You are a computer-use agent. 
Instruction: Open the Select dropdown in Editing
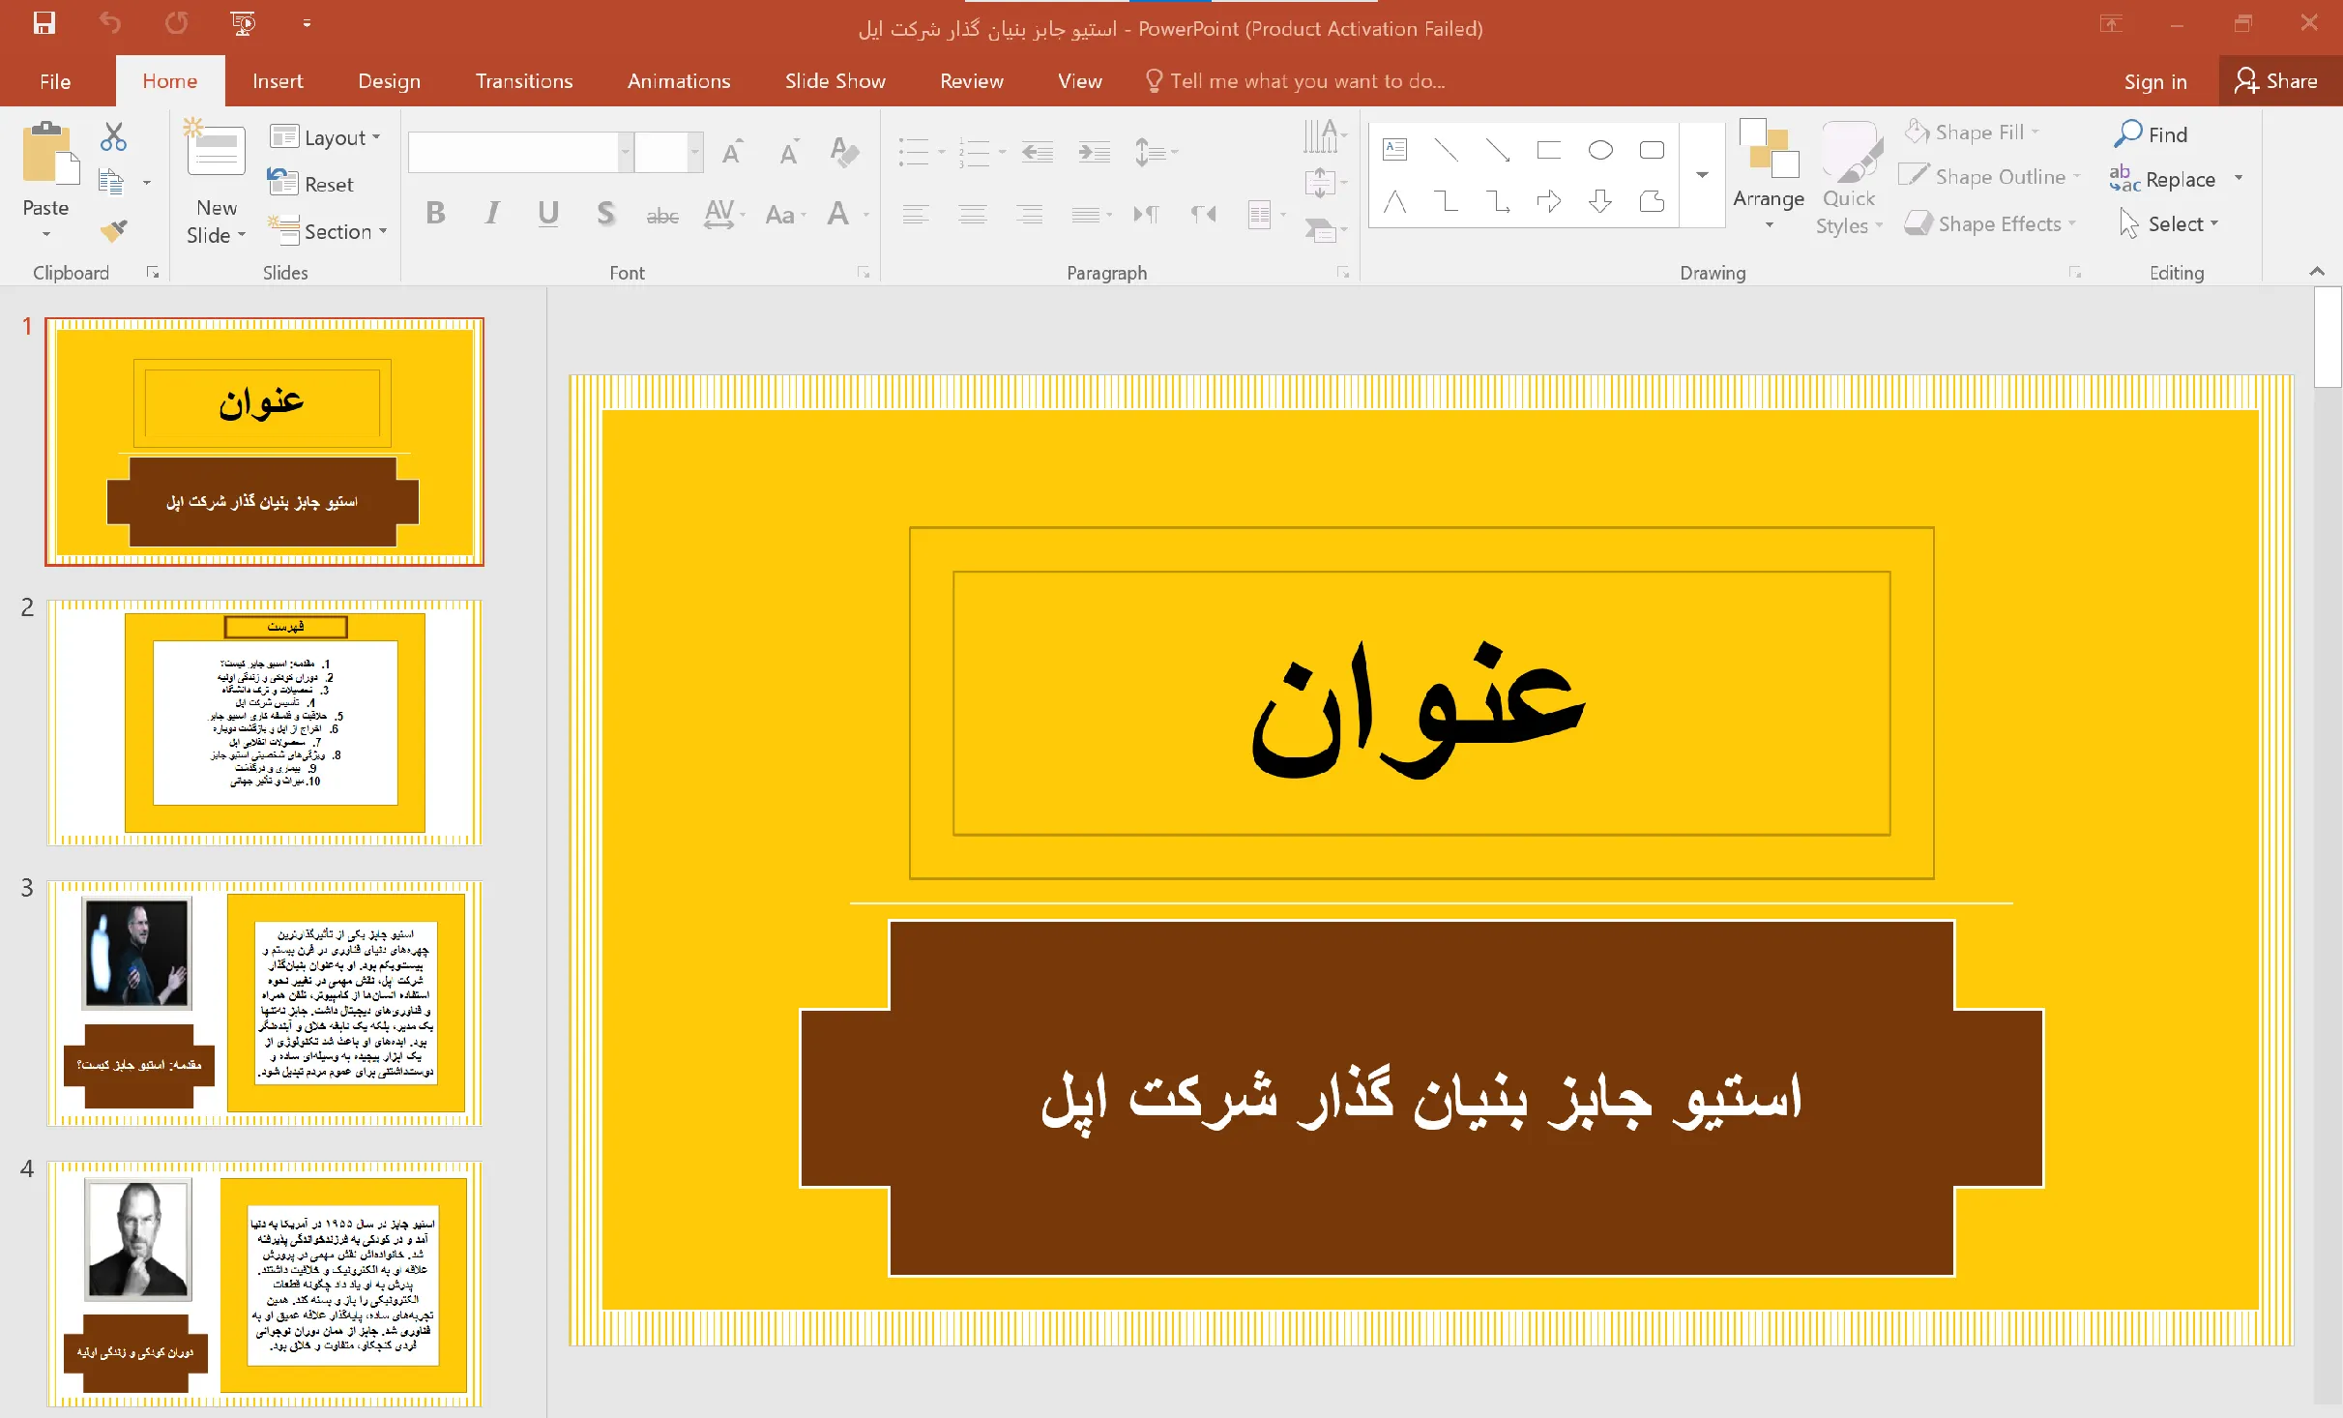[x=2170, y=223]
